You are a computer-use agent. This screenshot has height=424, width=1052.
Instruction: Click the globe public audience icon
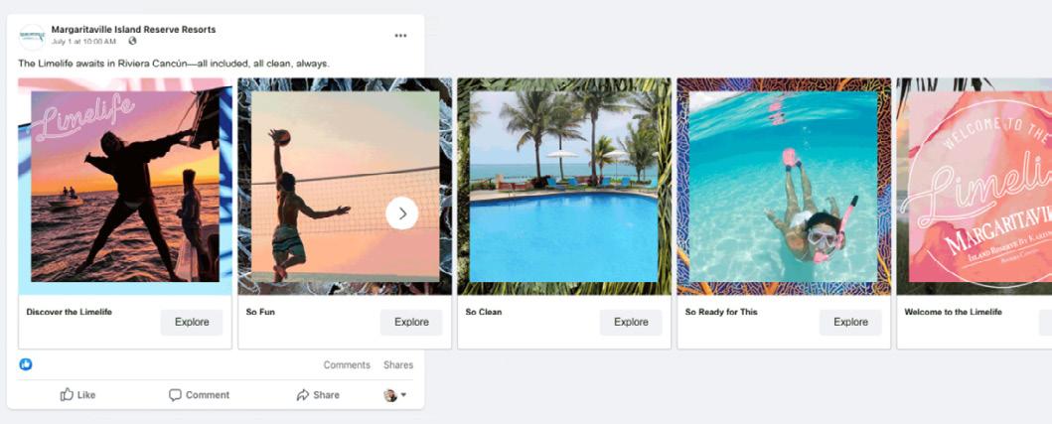[x=132, y=41]
